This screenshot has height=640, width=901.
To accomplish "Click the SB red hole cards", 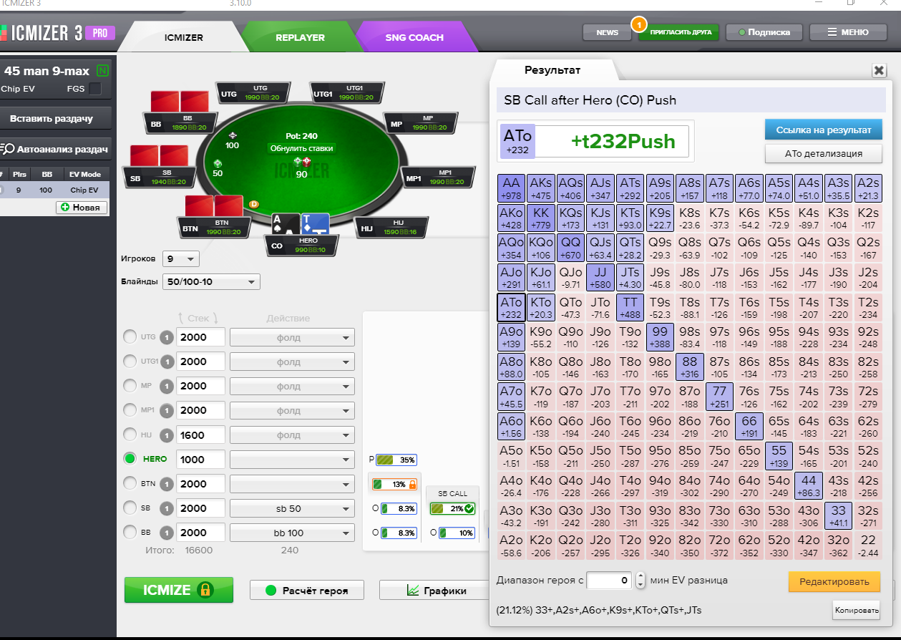I will (159, 156).
